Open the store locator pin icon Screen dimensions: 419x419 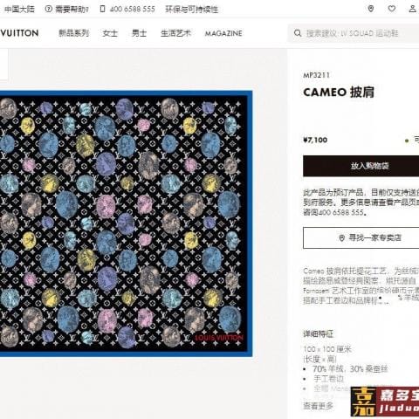[x=371, y=9]
